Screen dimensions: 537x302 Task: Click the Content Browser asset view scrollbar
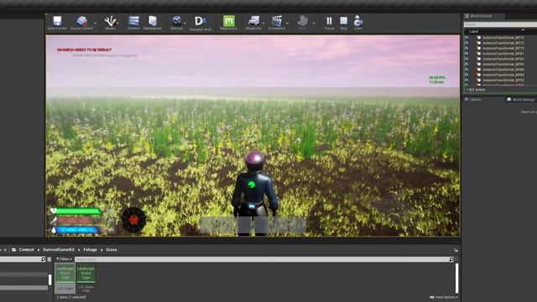coord(456,278)
